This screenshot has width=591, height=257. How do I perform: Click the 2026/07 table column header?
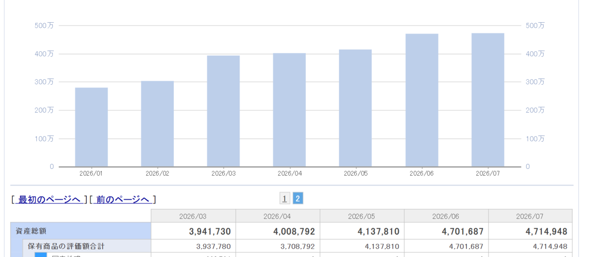[x=530, y=216]
